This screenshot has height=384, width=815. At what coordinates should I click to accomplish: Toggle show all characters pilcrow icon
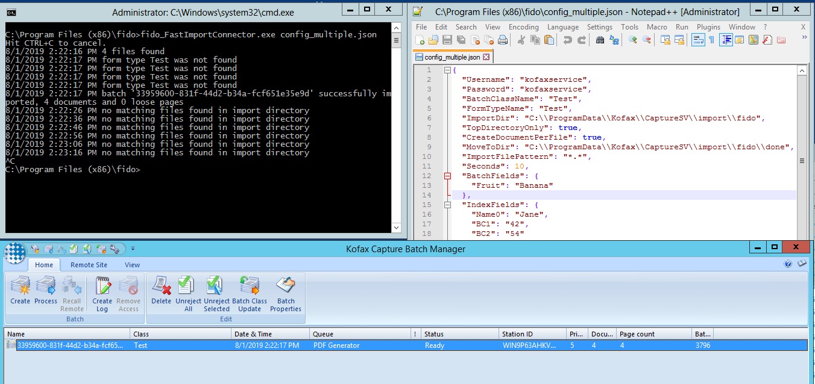711,40
